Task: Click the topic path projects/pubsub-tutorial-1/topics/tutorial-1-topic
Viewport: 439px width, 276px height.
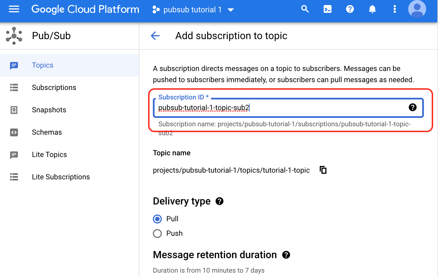Action: coord(231,170)
